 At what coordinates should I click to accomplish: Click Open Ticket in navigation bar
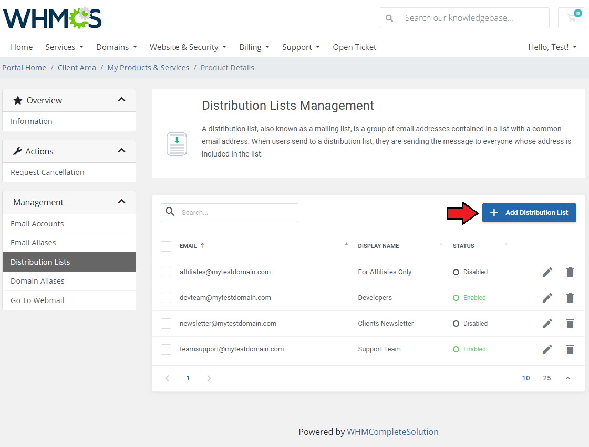[x=354, y=47]
